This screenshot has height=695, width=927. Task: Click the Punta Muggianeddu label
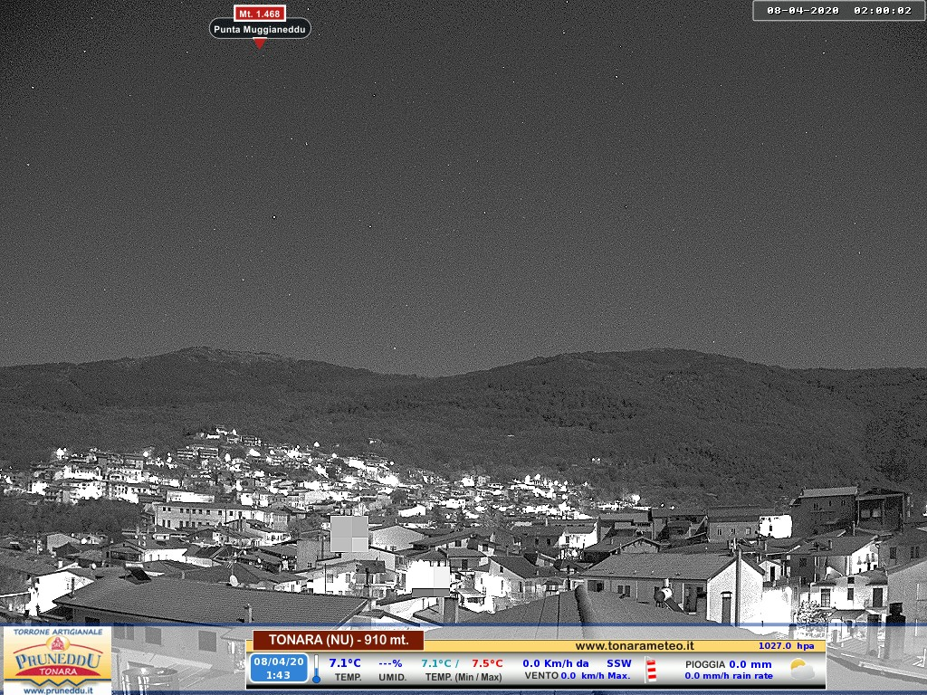click(260, 29)
